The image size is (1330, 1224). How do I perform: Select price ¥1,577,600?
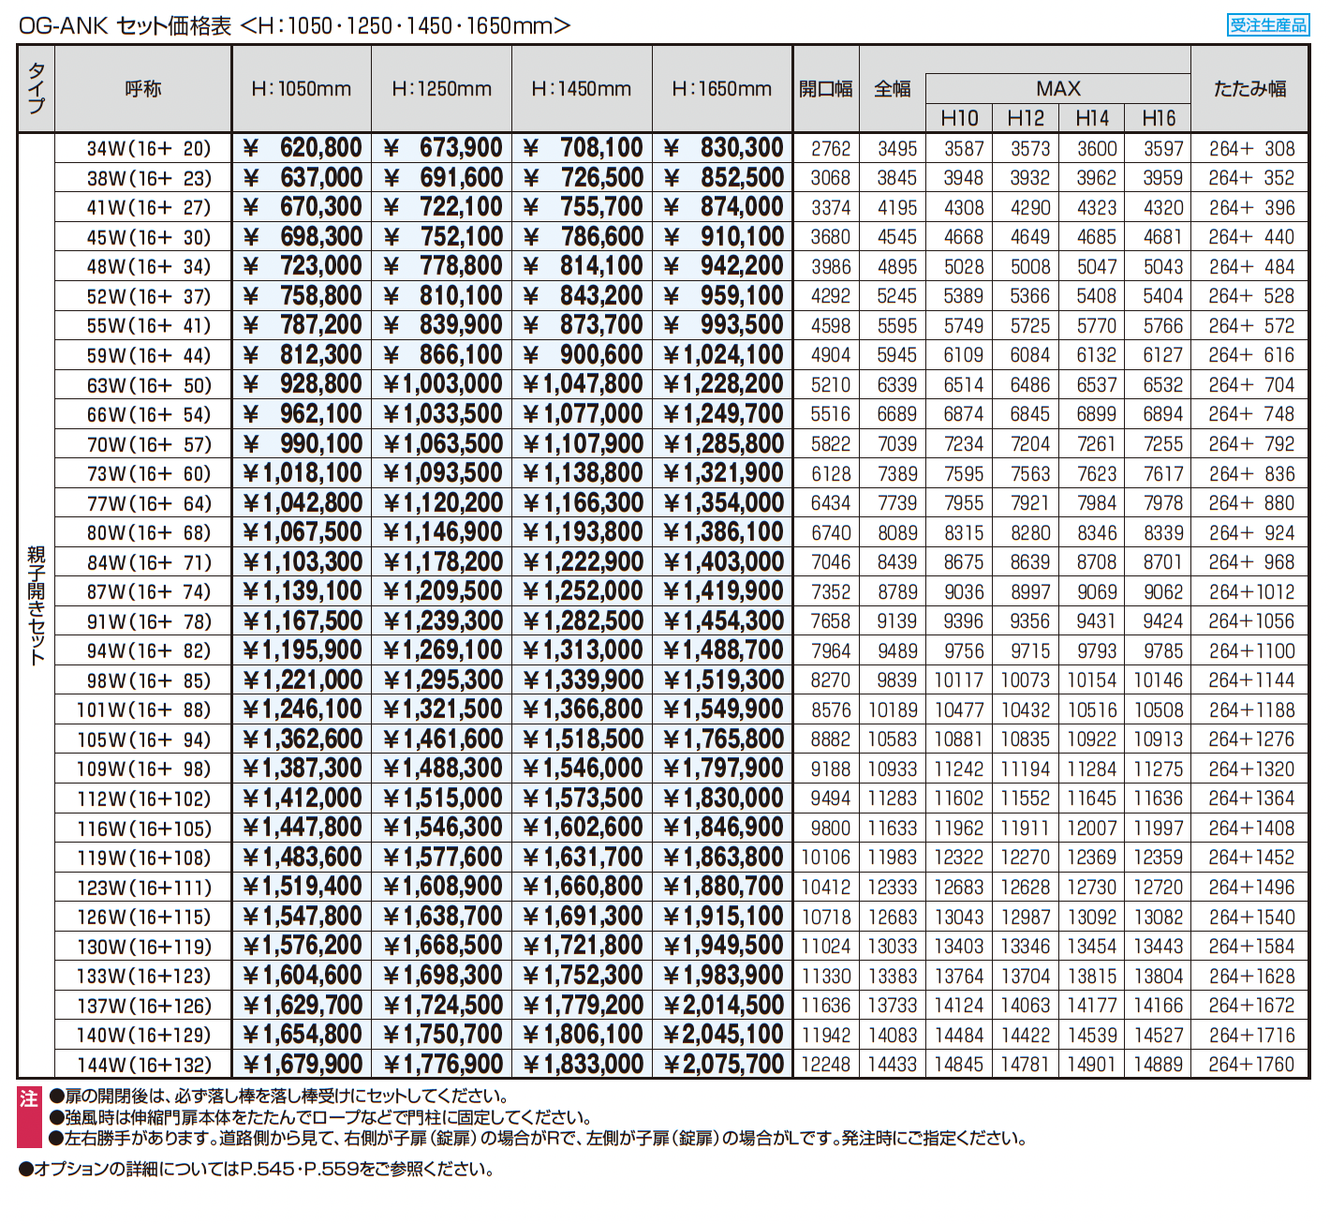pyautogui.click(x=442, y=858)
